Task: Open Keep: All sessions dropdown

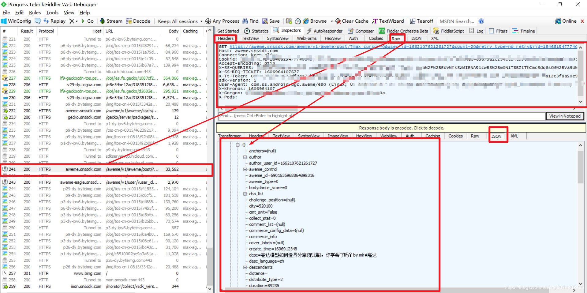Action: [180, 21]
